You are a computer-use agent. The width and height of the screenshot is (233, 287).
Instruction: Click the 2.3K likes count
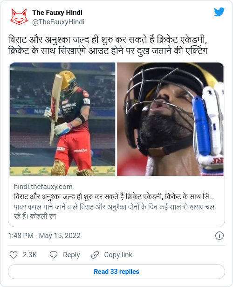point(30,255)
